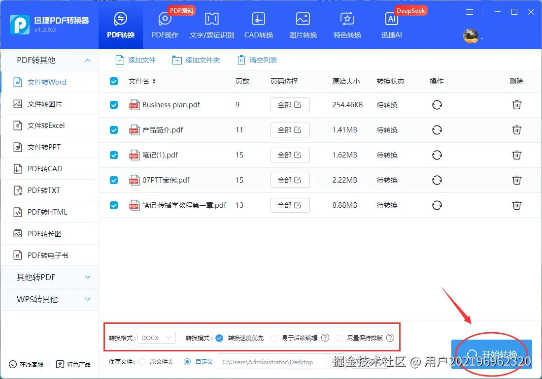Delete 07PTT案例.pdf with trash icon
The image size is (542, 379).
(517, 180)
